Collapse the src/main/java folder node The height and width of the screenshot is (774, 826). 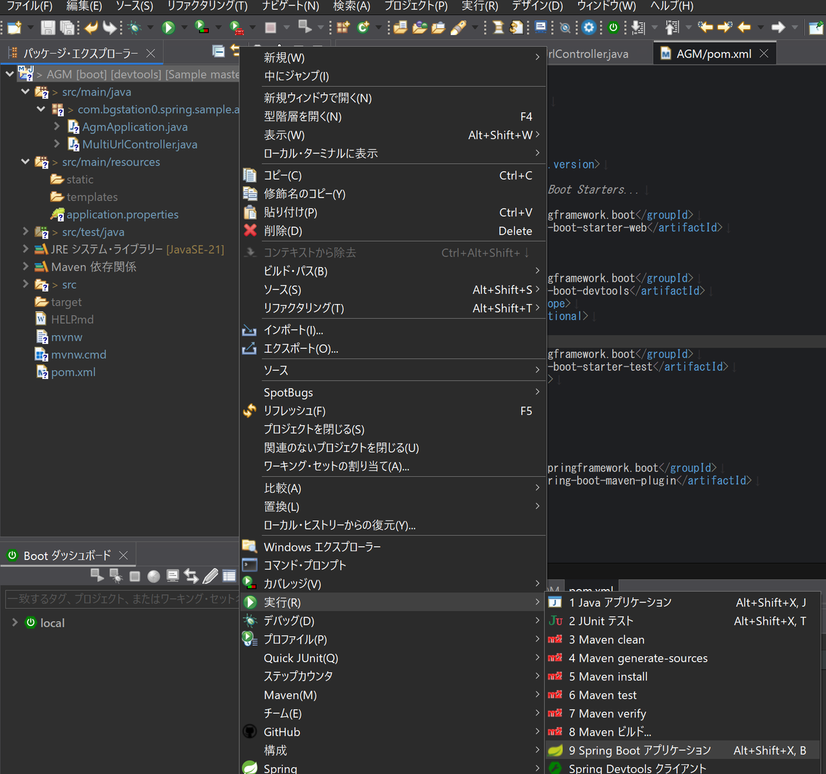click(25, 92)
